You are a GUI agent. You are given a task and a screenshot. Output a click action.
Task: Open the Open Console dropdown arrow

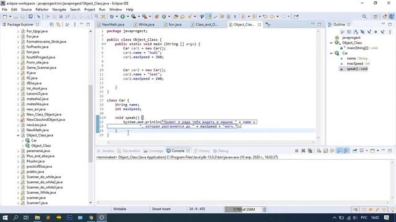(x=377, y=150)
